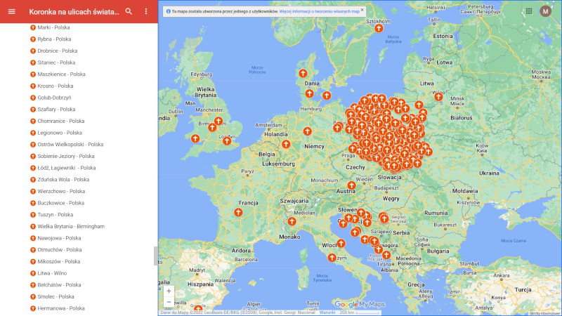Close the map info notification banner
The image size is (562, 316).
[x=362, y=10]
